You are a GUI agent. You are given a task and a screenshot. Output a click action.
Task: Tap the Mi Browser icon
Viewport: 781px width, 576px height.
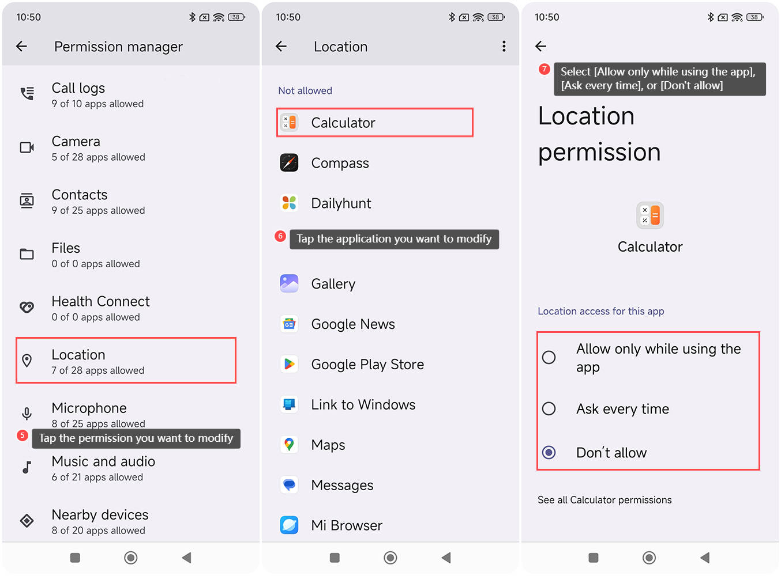pos(289,525)
